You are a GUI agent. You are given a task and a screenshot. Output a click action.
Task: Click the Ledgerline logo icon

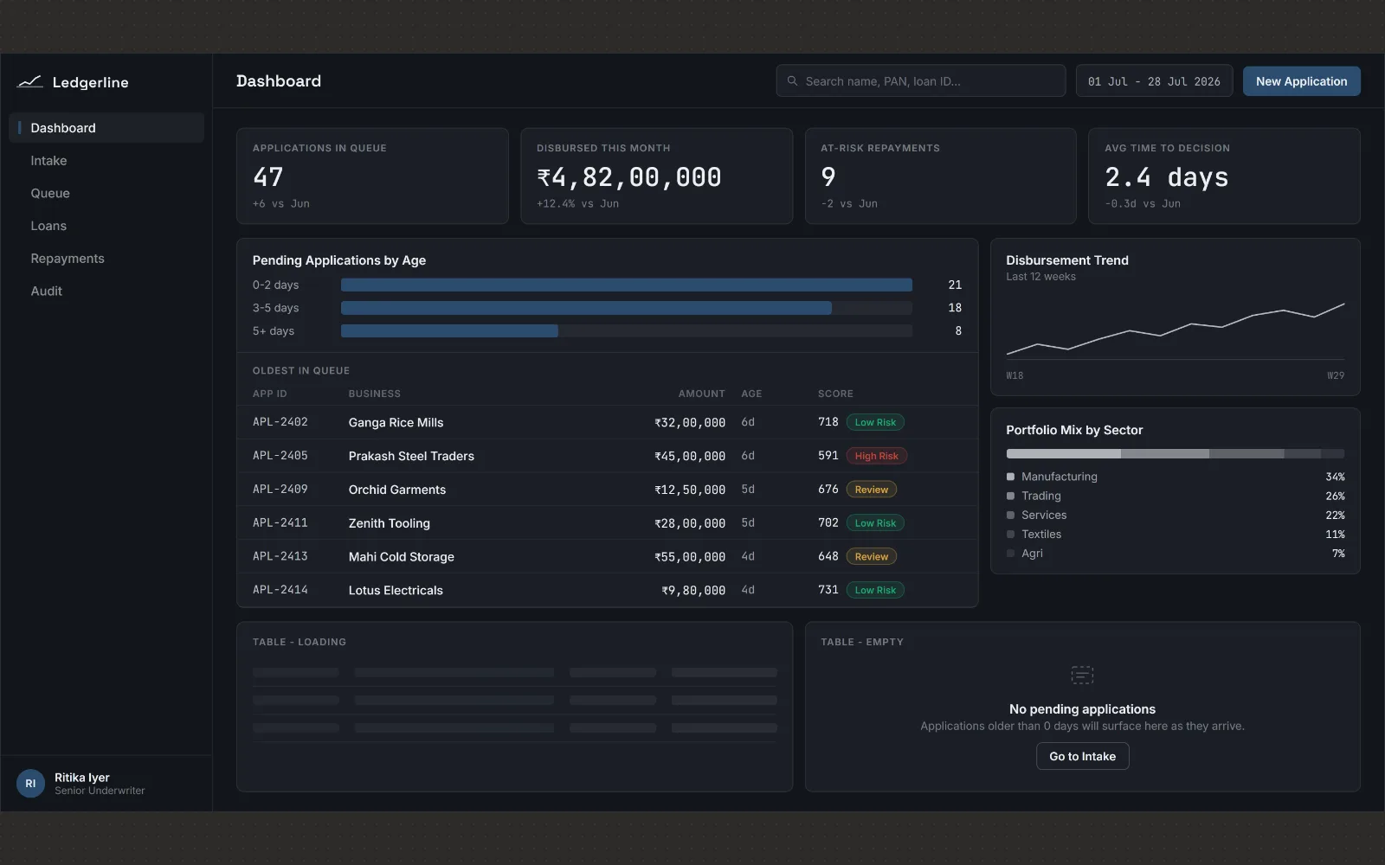pyautogui.click(x=29, y=82)
